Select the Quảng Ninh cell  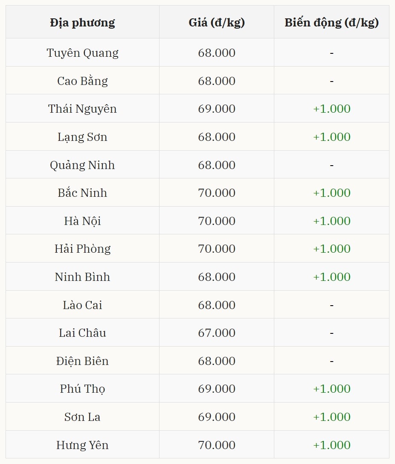click(82, 165)
